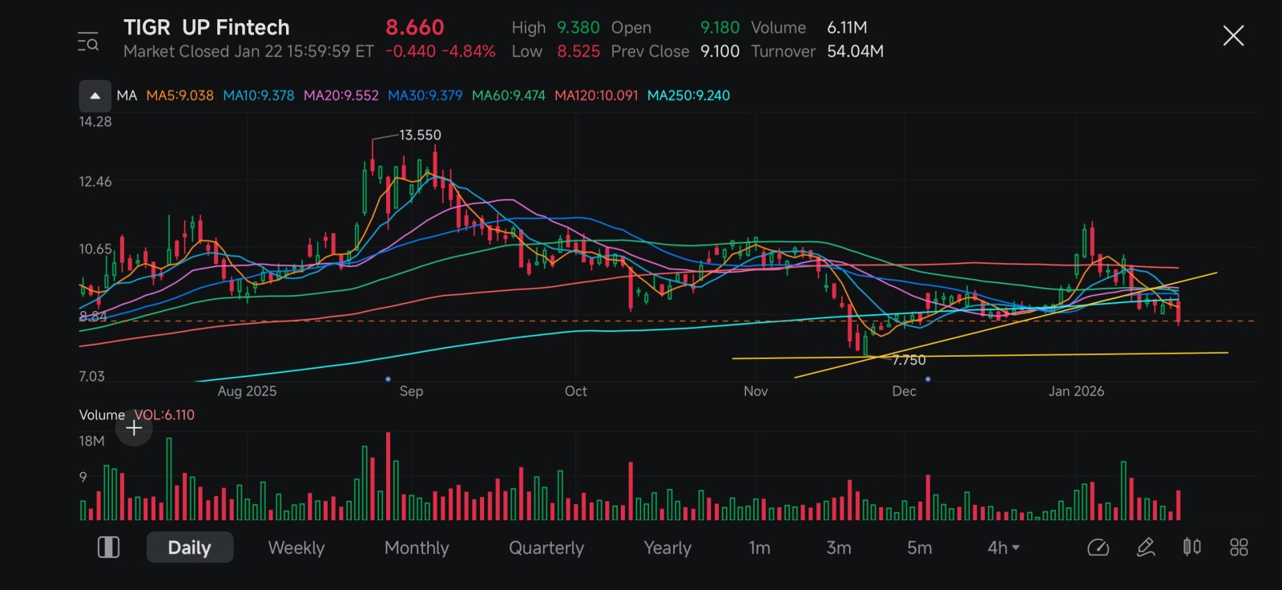This screenshot has height=590, width=1282.
Task: Click the MA30:9.379 legend value
Action: click(425, 95)
